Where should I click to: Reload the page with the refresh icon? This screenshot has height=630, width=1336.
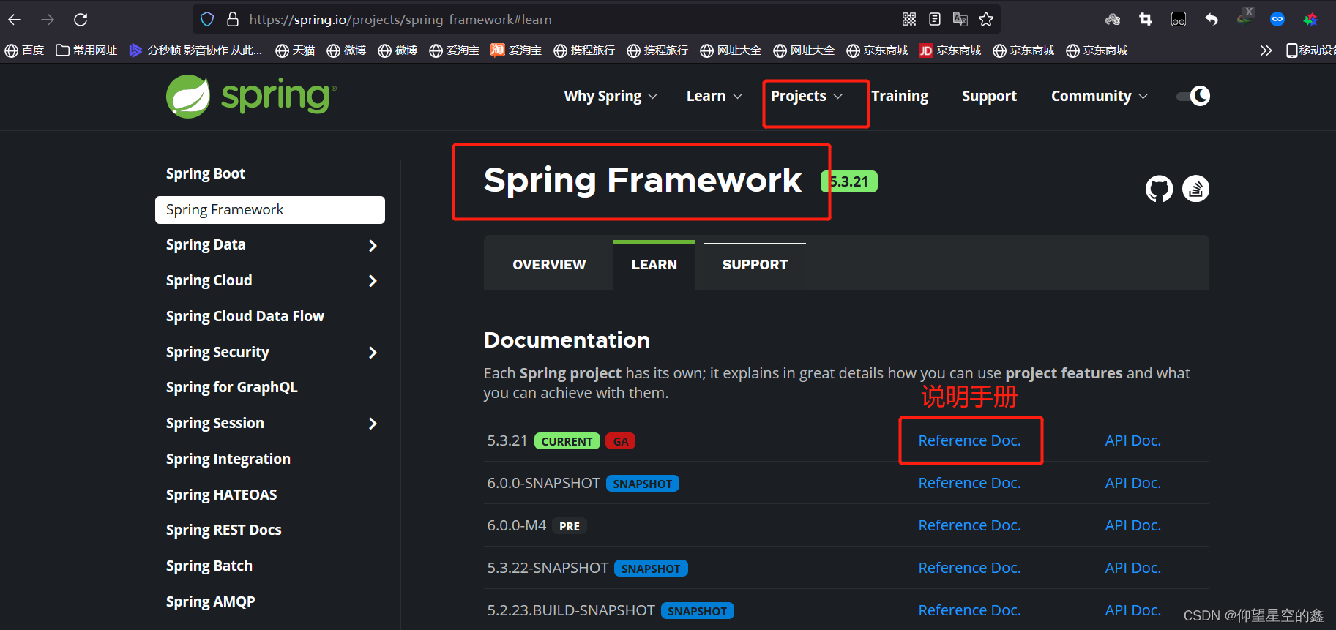81,19
